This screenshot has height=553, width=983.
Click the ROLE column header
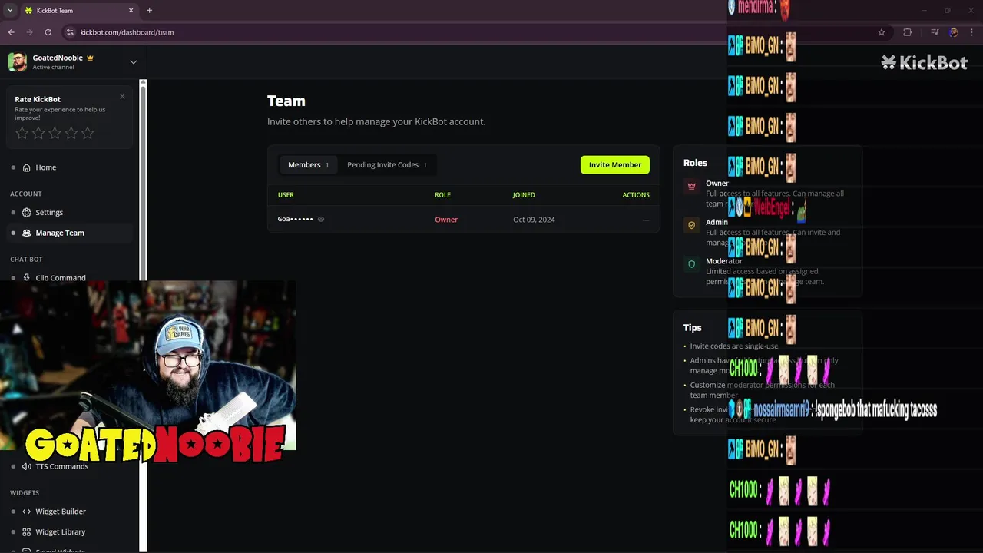(x=442, y=195)
